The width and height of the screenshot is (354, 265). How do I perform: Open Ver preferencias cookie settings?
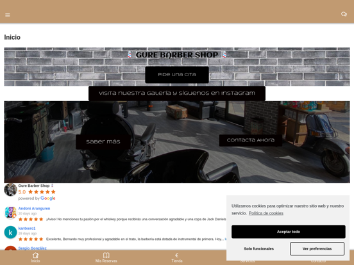coord(317,249)
